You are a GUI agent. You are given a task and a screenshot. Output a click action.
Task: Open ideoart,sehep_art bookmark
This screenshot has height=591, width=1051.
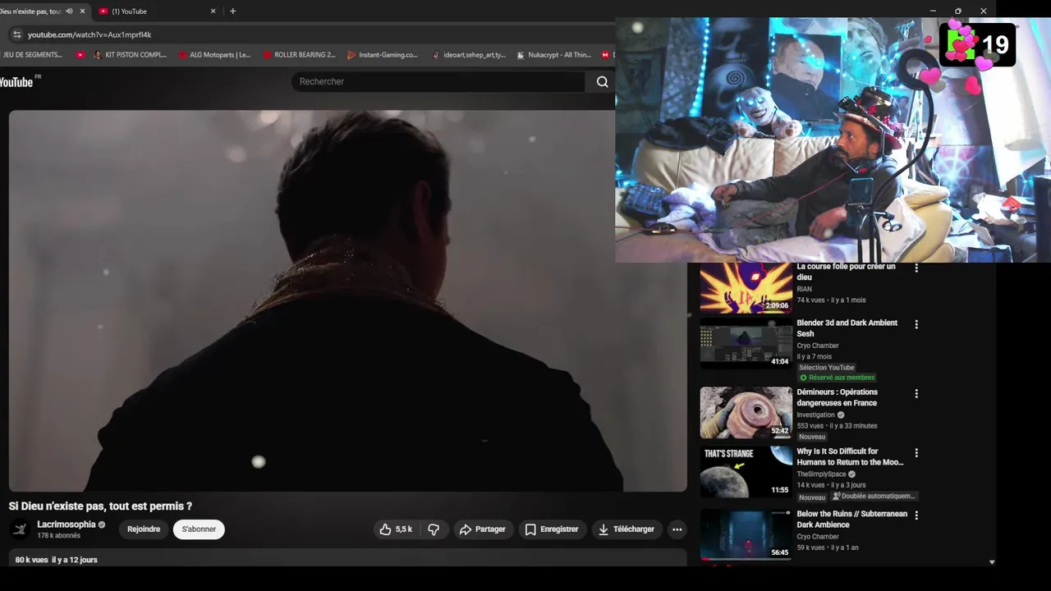[469, 55]
